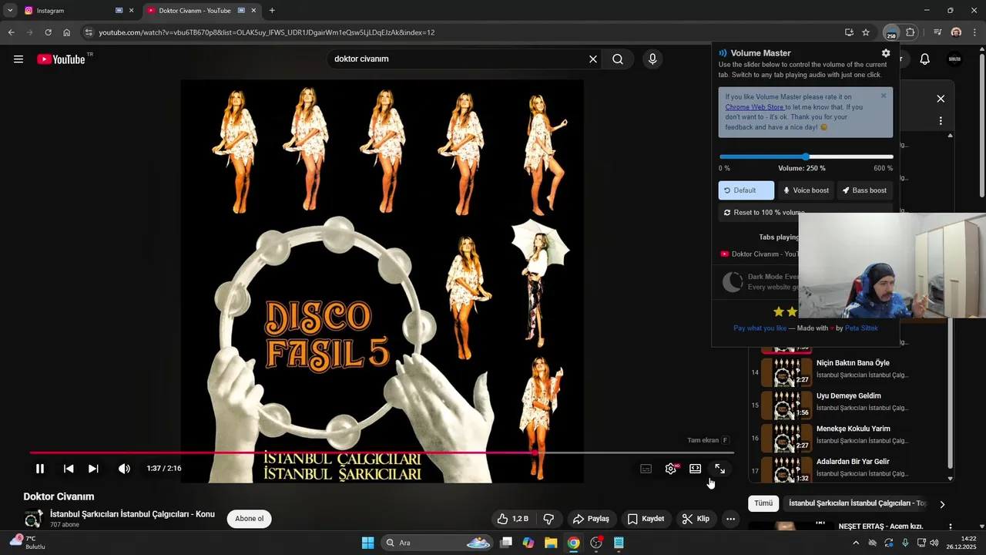986x555 pixels.
Task: Select the Default audio mode
Action: coord(746,190)
